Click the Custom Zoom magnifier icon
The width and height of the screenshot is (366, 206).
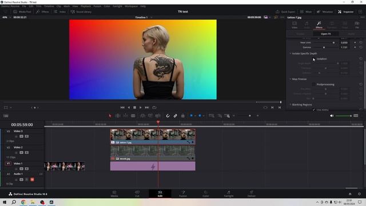[x=227, y=116]
